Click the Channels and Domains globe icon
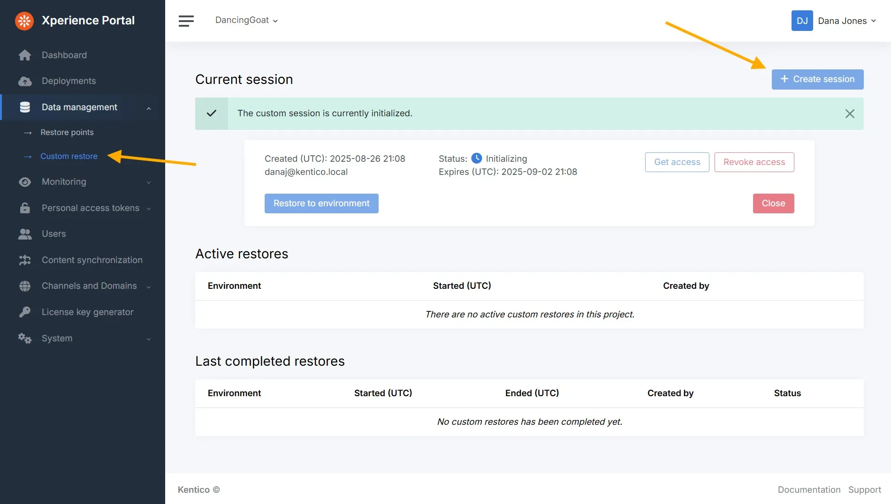 [25, 286]
